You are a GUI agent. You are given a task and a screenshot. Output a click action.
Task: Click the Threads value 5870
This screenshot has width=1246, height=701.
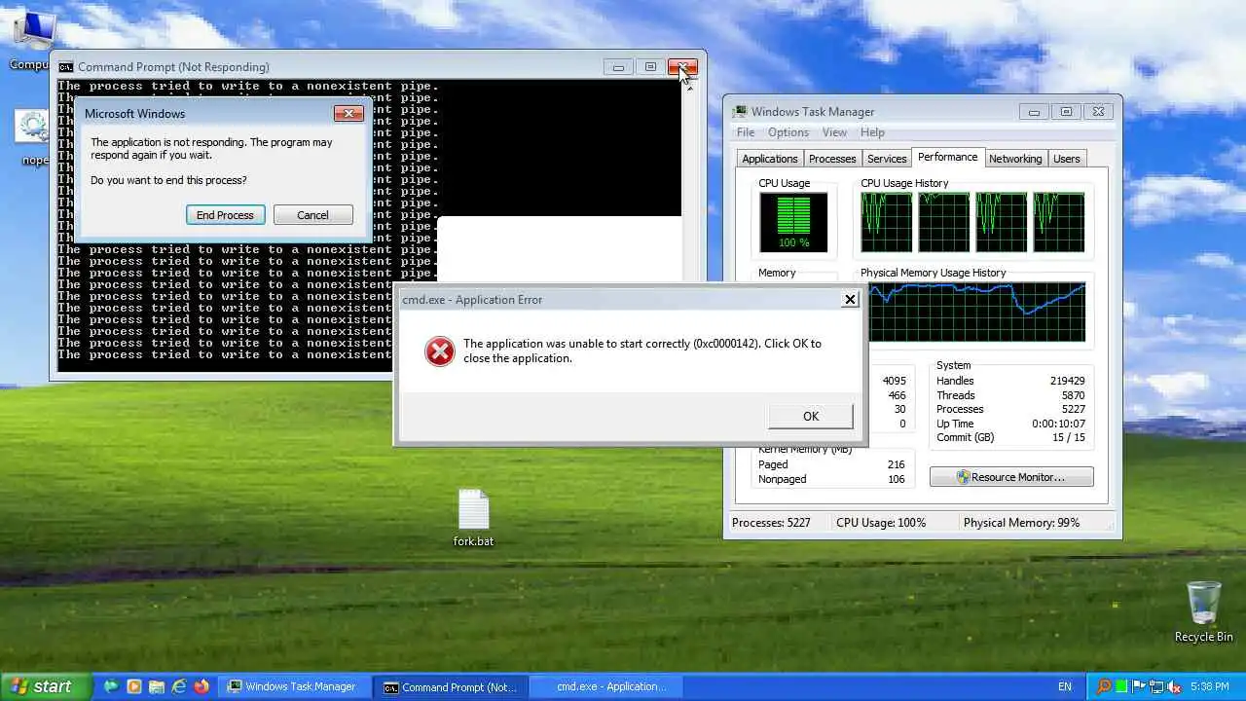[1073, 395]
